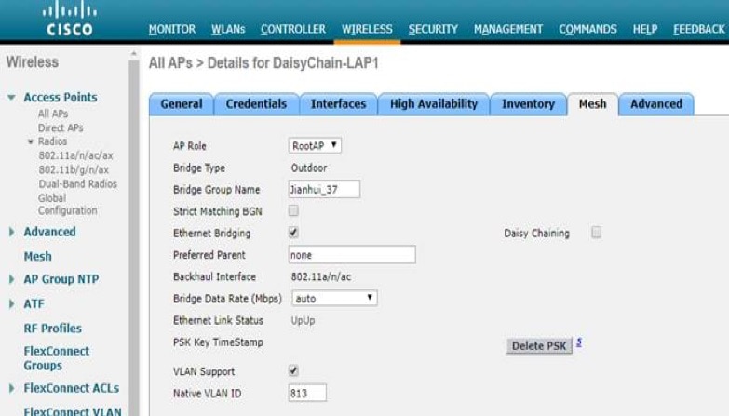The width and height of the screenshot is (729, 416).
Task: Click the 802.11a/n/ac backhaul value
Action: tap(321, 277)
